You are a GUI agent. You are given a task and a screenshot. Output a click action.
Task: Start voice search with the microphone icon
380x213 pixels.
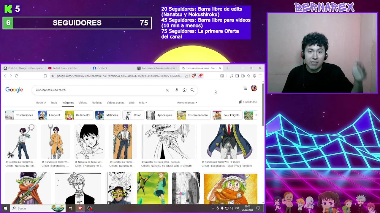[x=177, y=90]
